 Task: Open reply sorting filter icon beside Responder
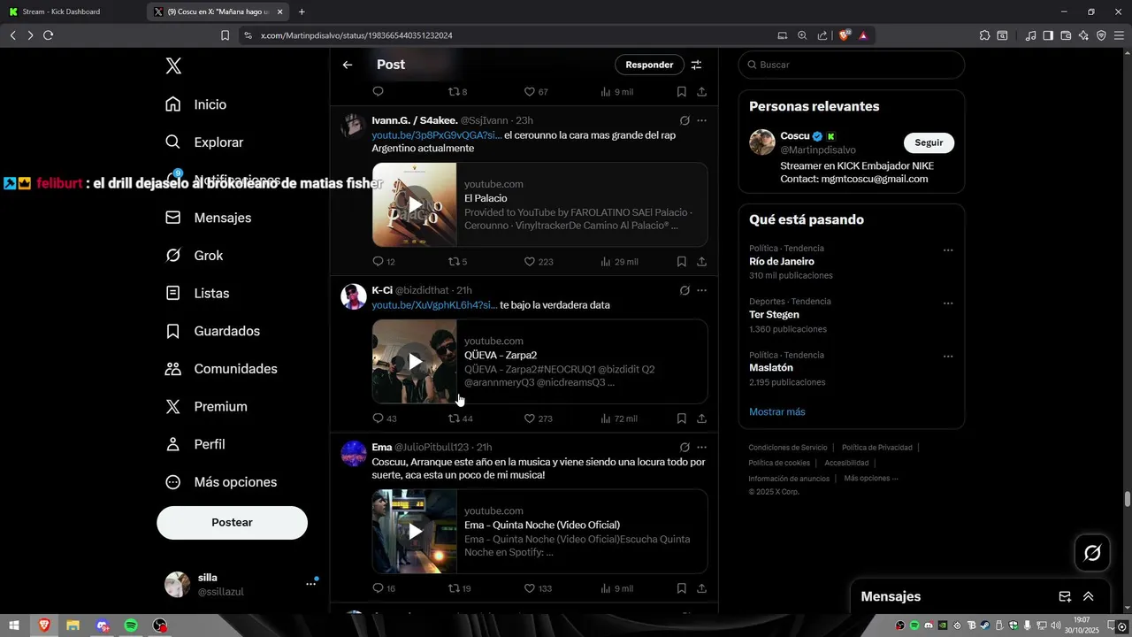click(x=696, y=65)
